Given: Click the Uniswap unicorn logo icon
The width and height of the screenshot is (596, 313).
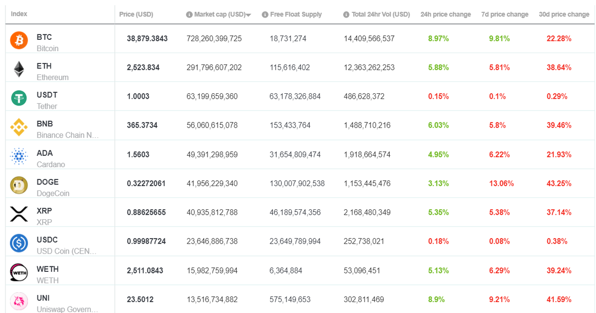Looking at the screenshot, I should [x=19, y=301].
